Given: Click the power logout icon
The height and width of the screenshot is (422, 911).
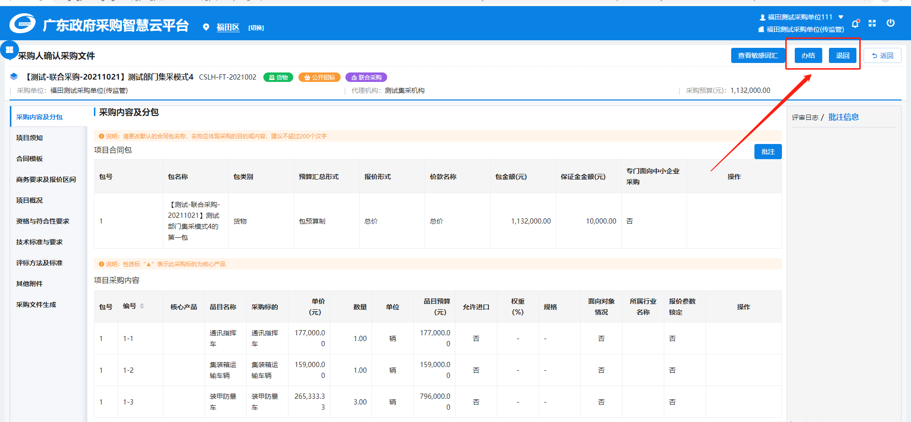Looking at the screenshot, I should [891, 23].
